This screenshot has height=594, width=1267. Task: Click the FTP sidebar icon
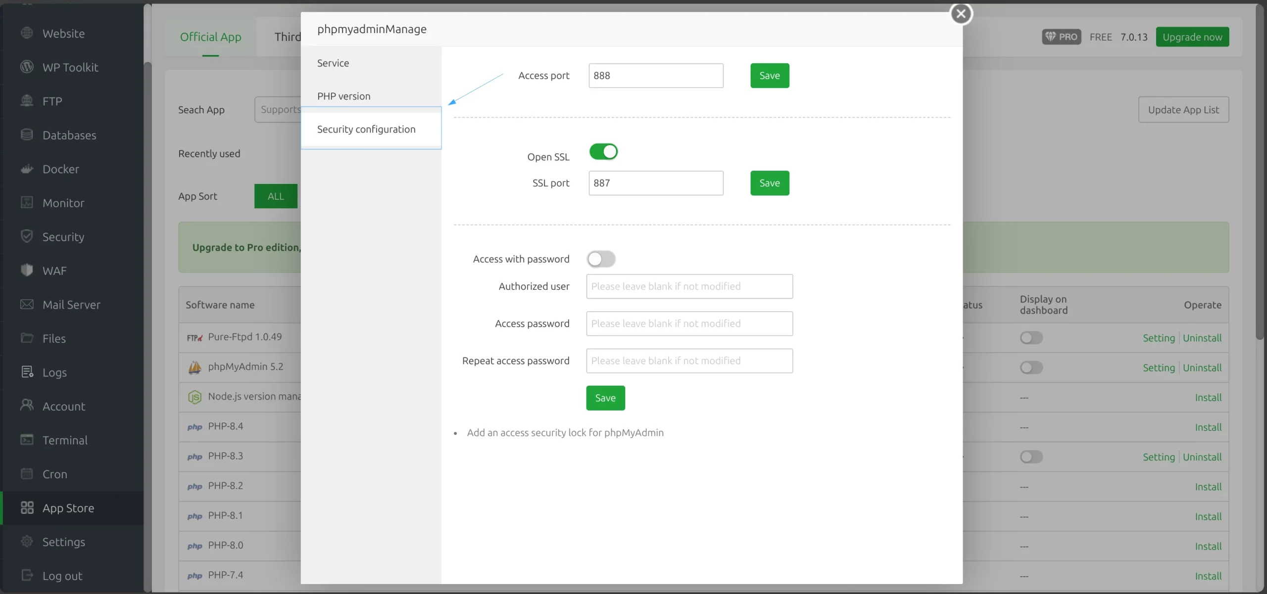27,101
